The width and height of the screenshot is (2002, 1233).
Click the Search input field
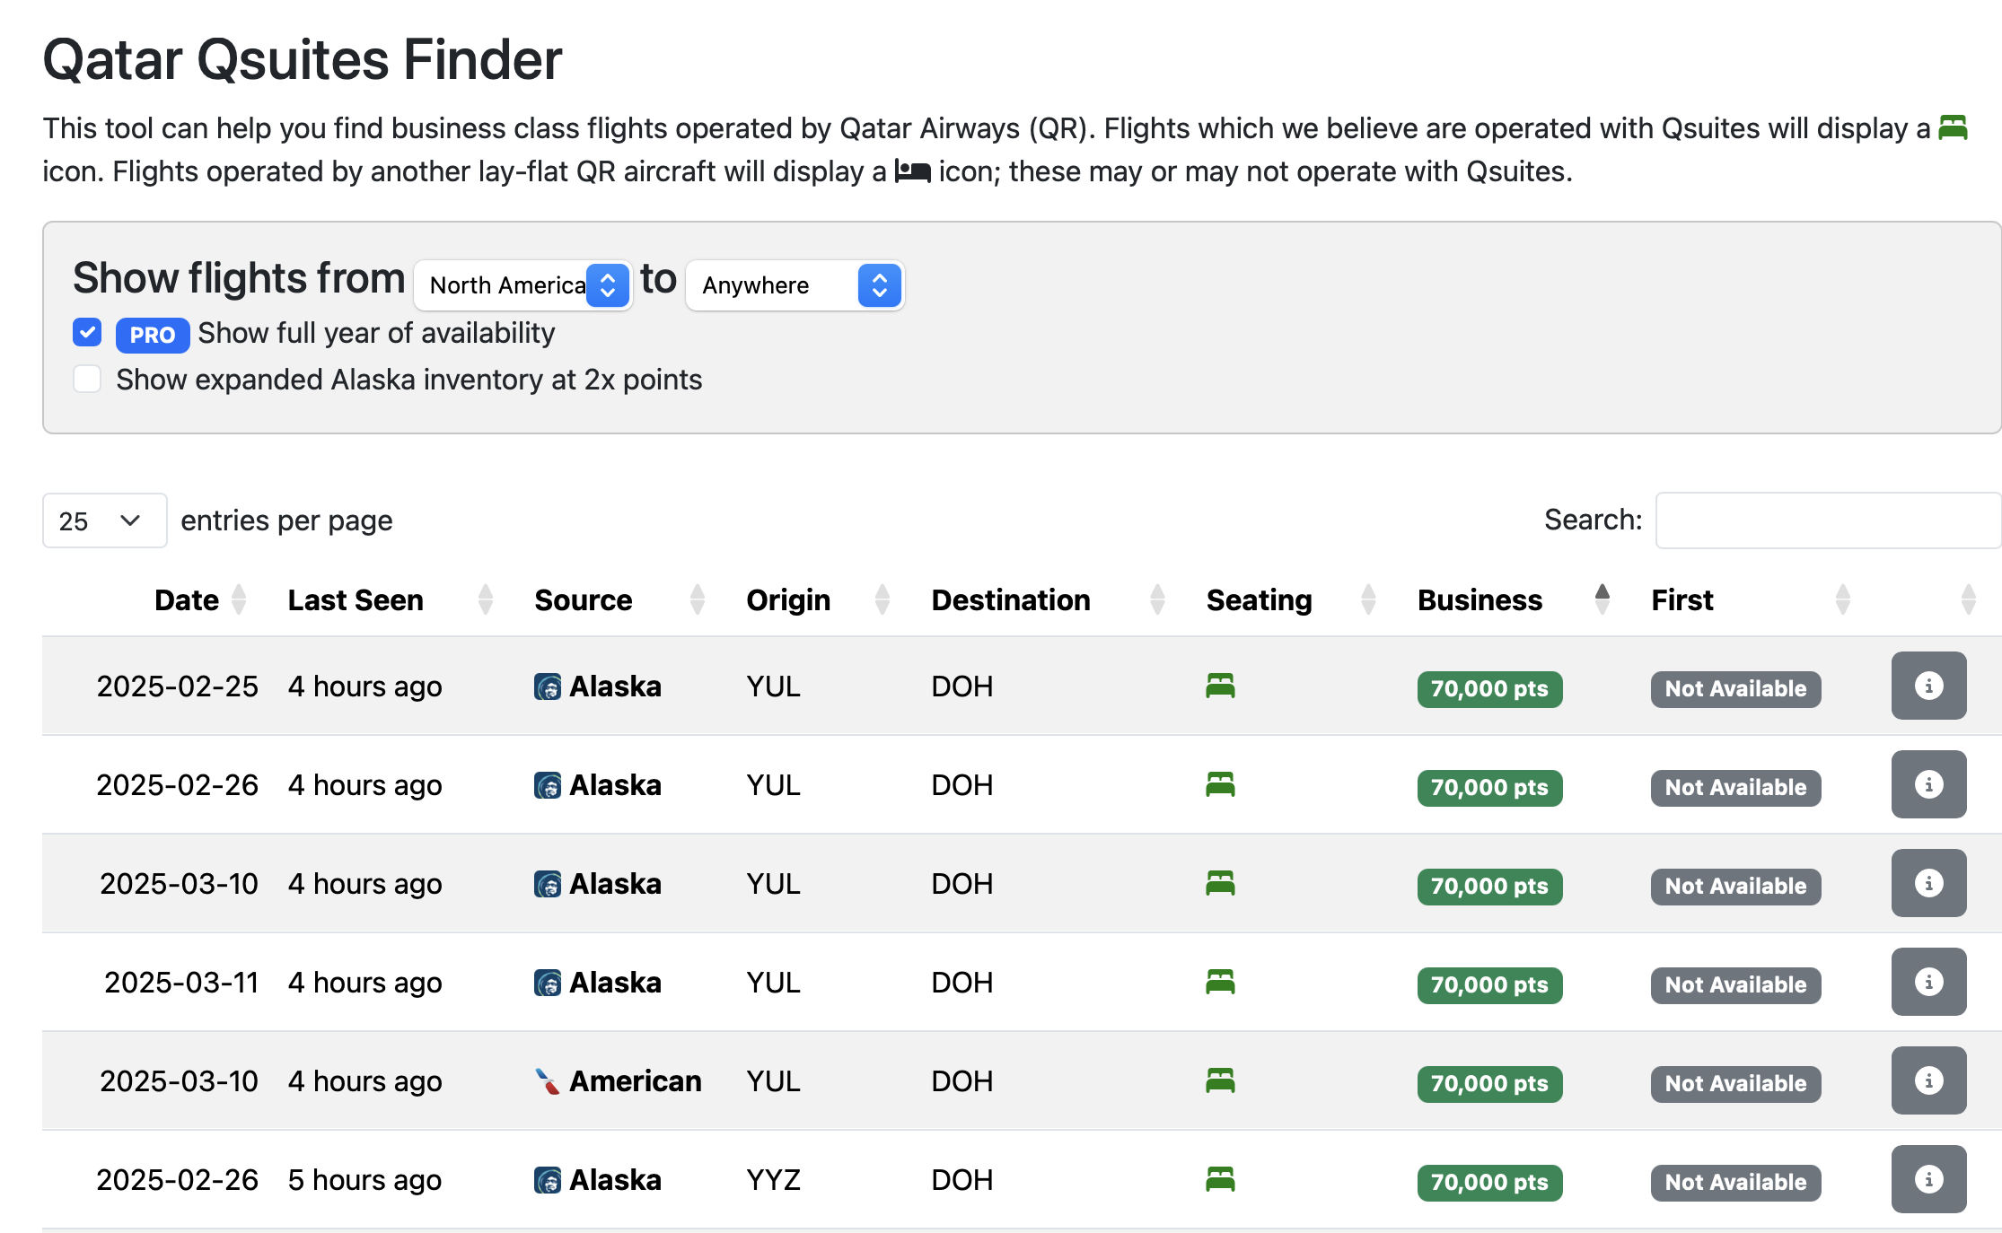1828,520
